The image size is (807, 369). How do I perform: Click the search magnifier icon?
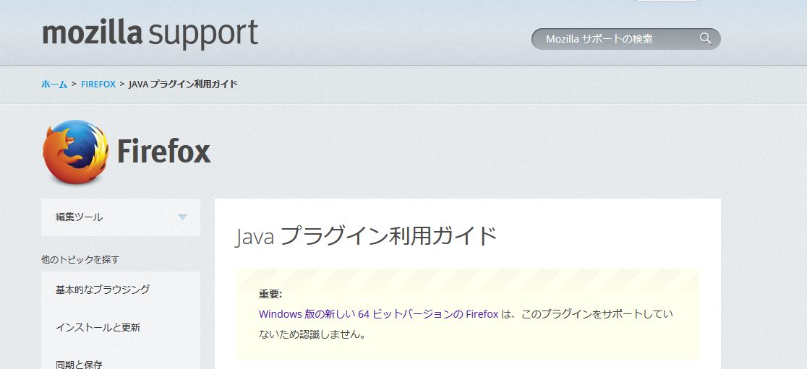(x=706, y=38)
